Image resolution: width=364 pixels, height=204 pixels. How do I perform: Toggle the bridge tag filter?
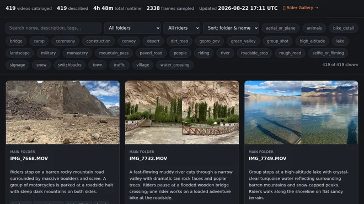click(16, 41)
